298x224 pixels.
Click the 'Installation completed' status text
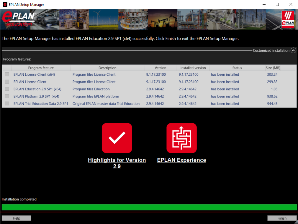pos(19,199)
